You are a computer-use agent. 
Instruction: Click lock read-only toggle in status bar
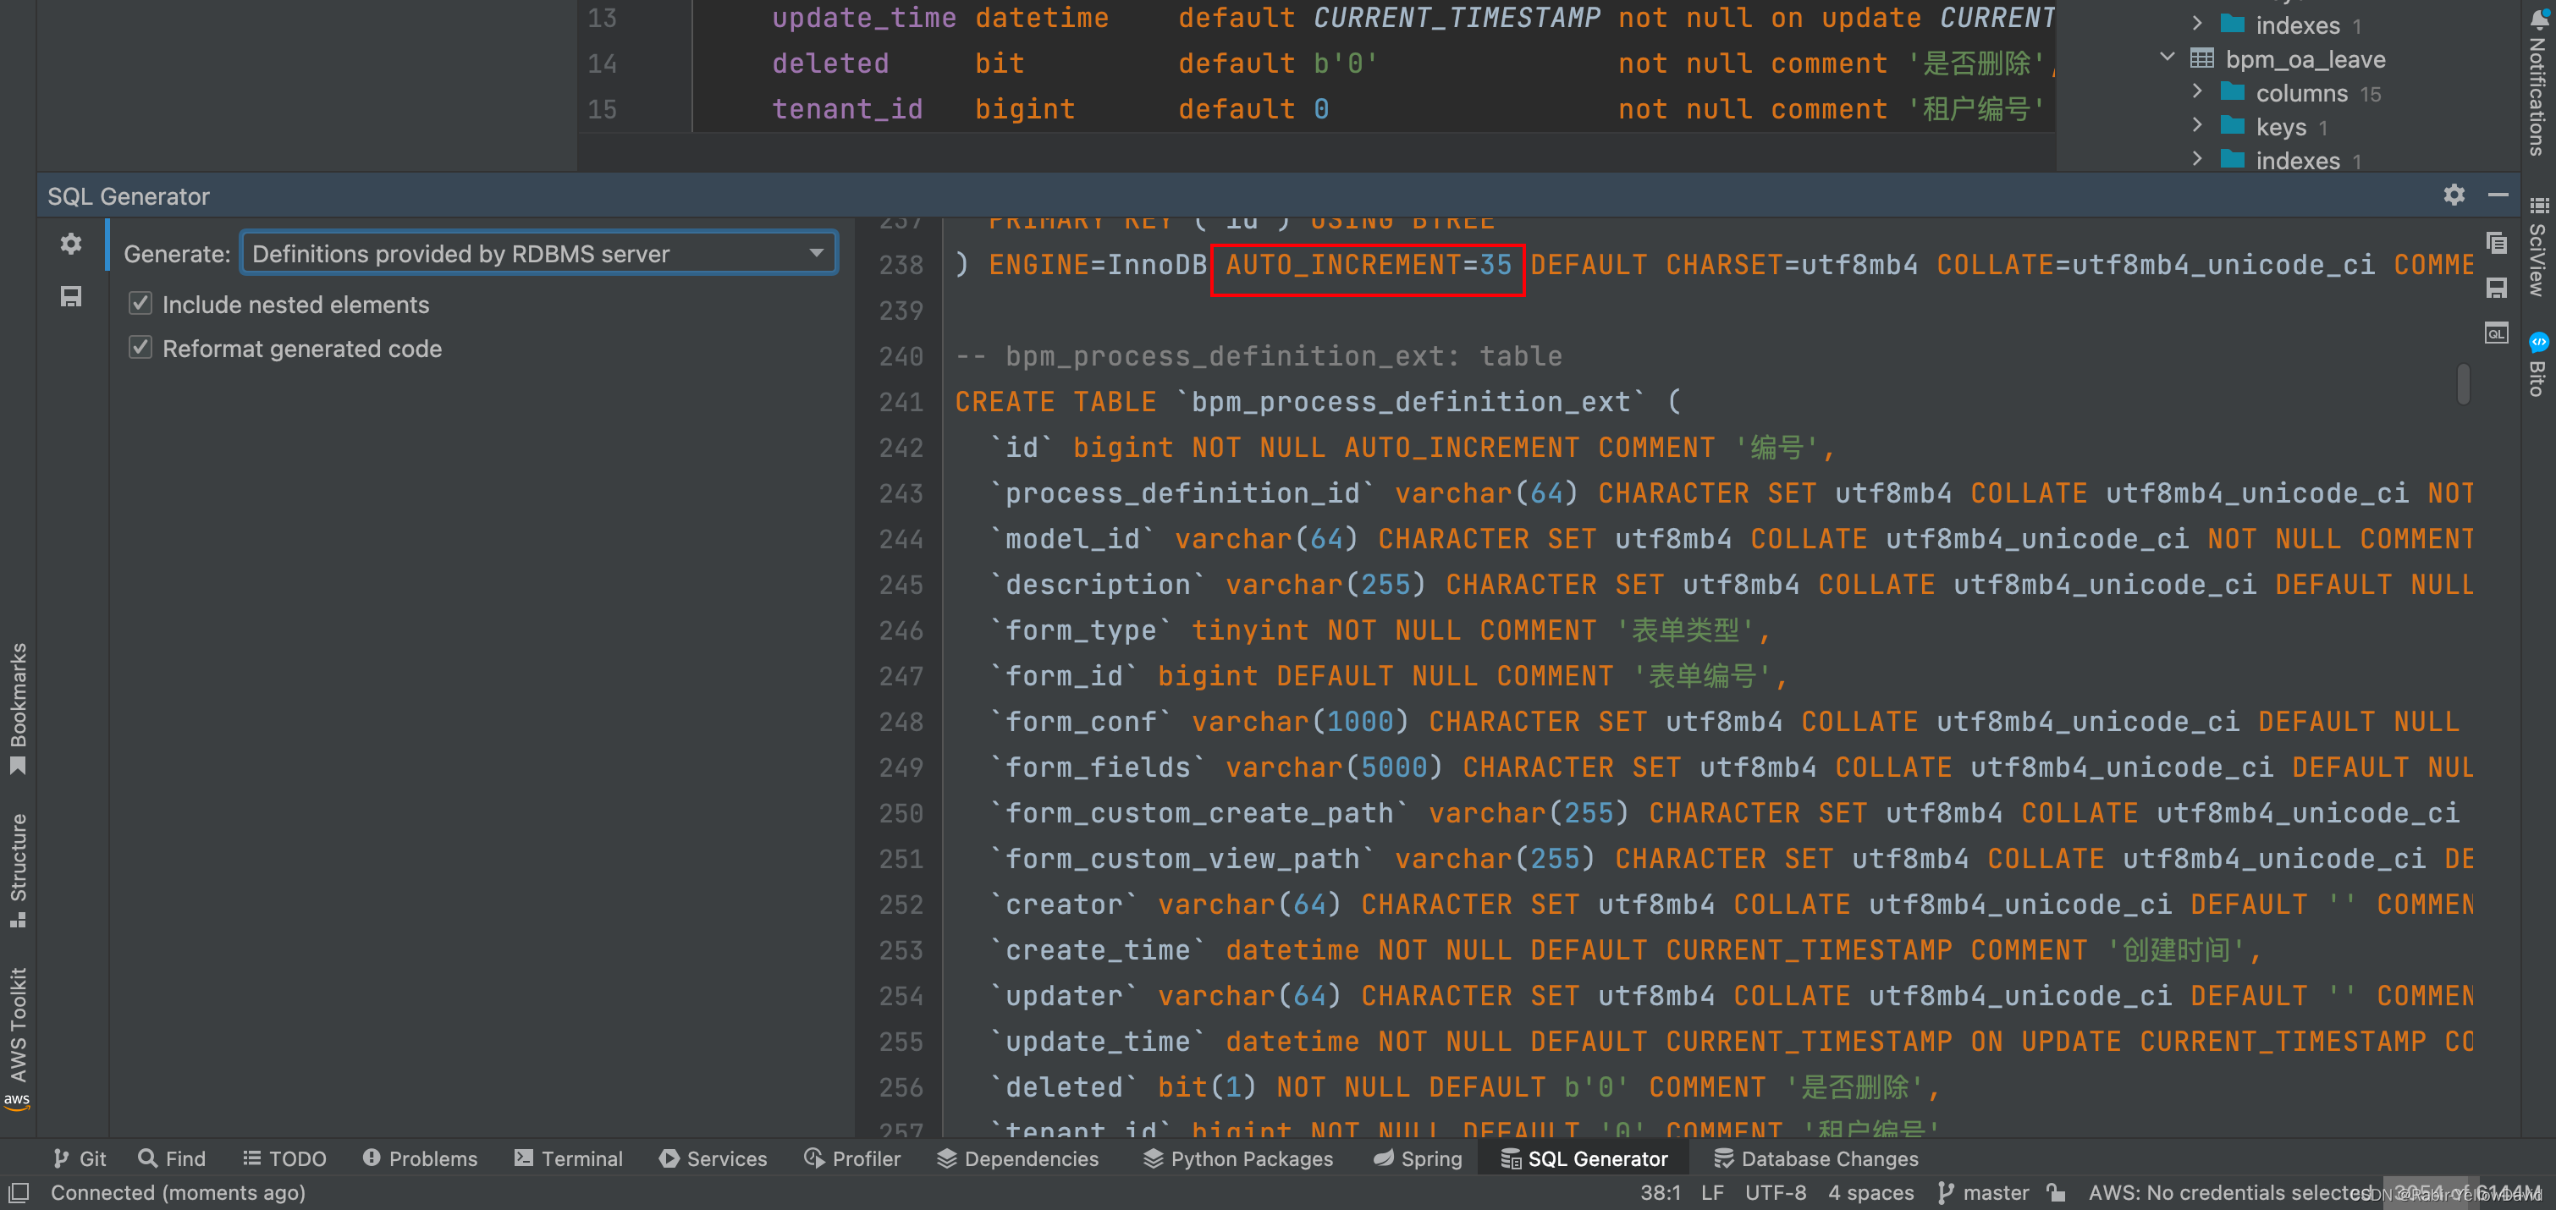pyautogui.click(x=2057, y=1192)
